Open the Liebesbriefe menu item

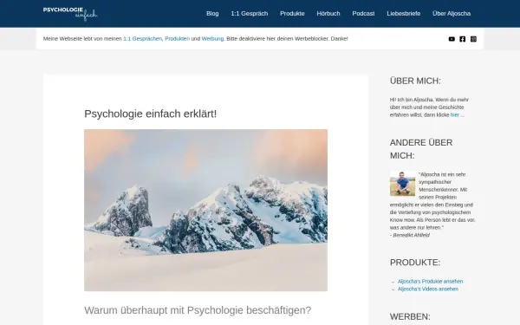(x=404, y=14)
